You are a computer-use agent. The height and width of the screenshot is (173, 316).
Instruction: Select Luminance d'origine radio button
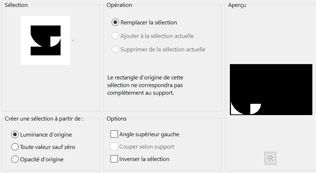tap(15, 135)
